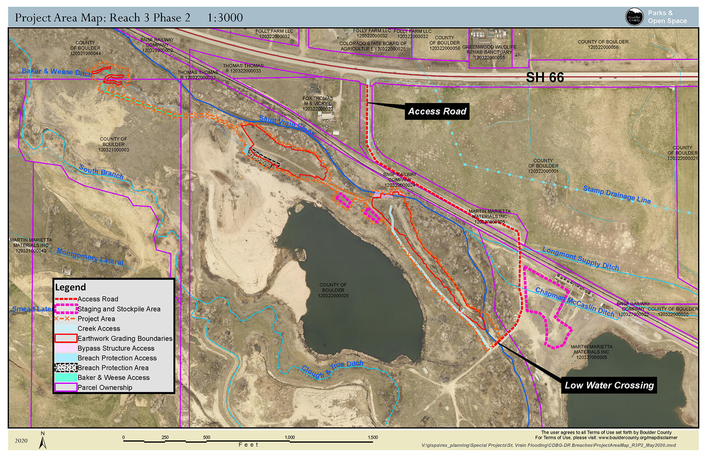Image resolution: width=707 pixels, height=457 pixels.
Task: Click the Staging and Stockpile Area legend symbol
Action: (x=66, y=309)
